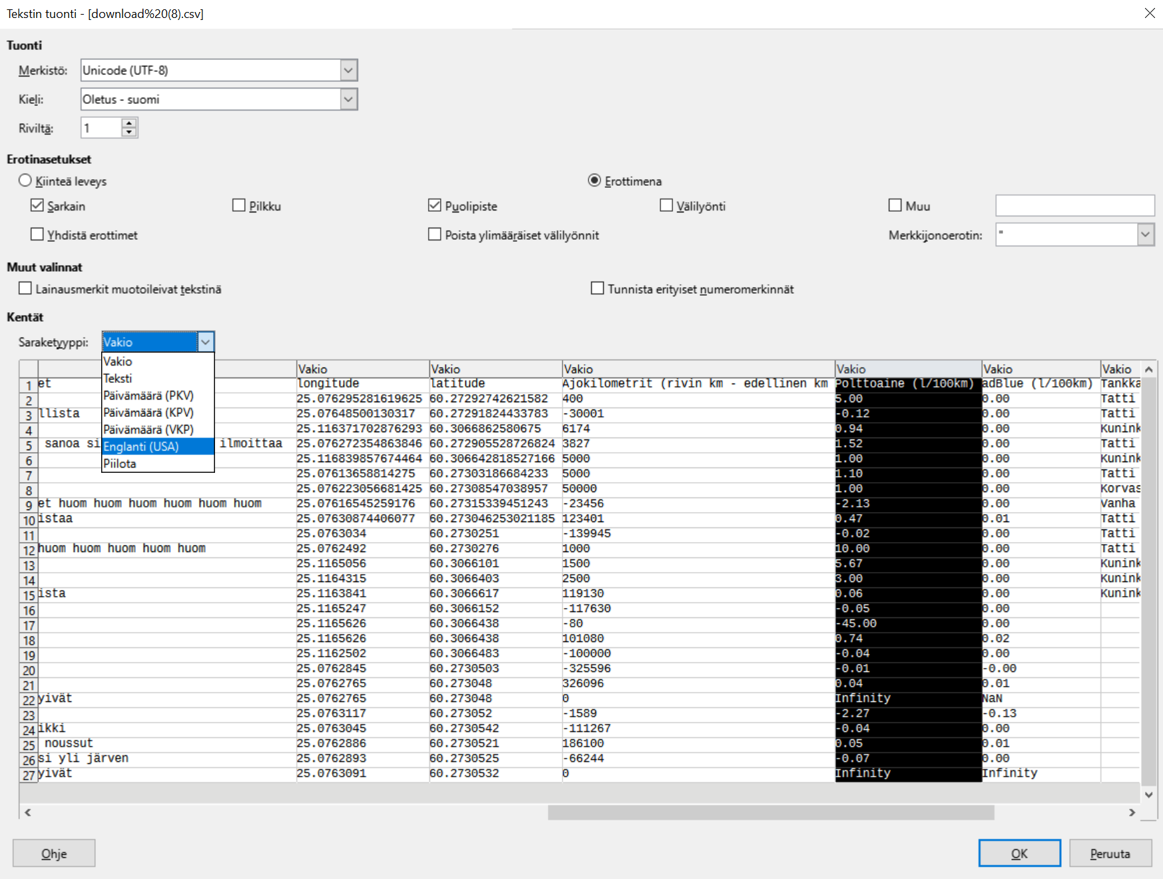Viewport: 1163px width, 879px height.
Task: Click the horizontal scroll right arrow
Action: pos(1132,812)
